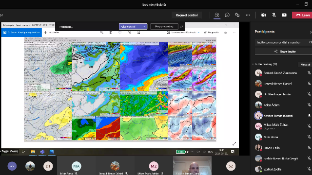Click the Mute all button
Screen dimensions: 312x175
(305, 65)
